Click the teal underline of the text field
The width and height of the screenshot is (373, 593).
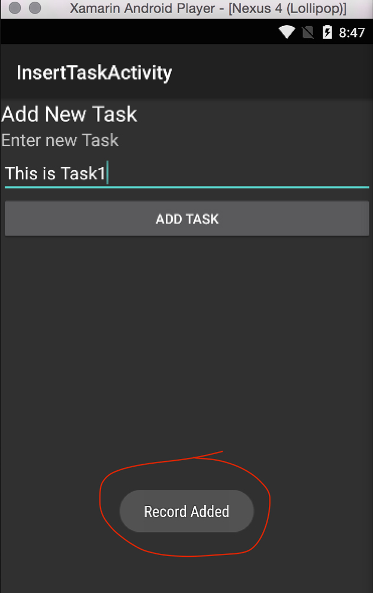click(x=187, y=187)
